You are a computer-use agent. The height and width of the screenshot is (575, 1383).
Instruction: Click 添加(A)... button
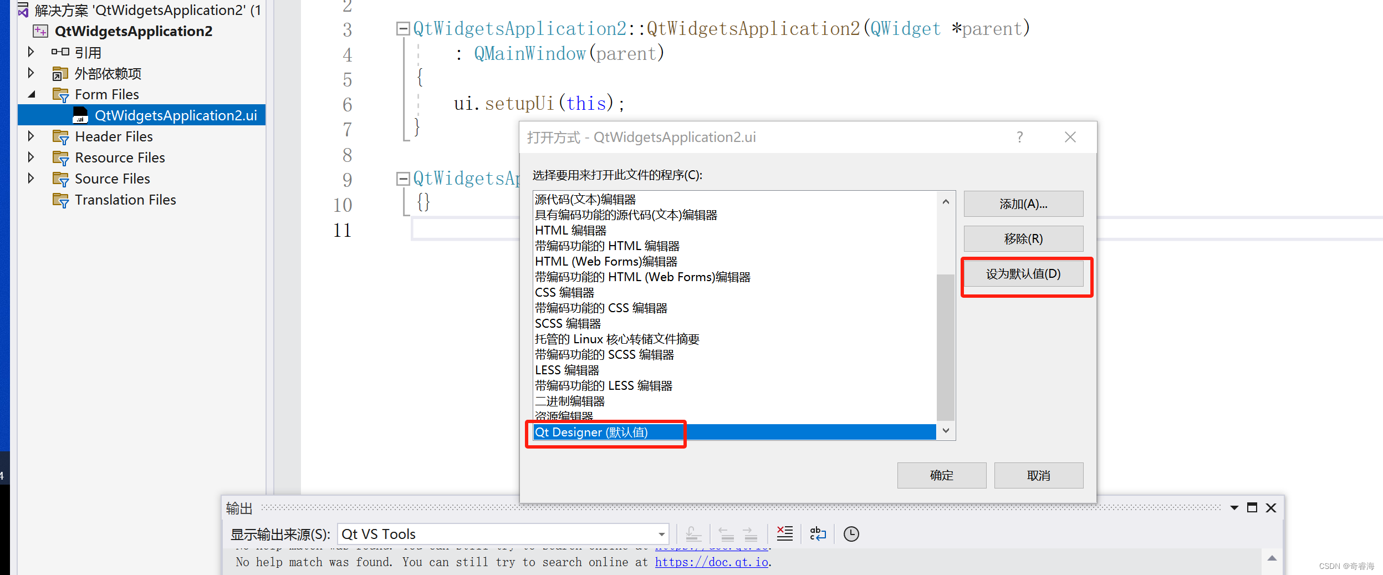pos(1023,204)
